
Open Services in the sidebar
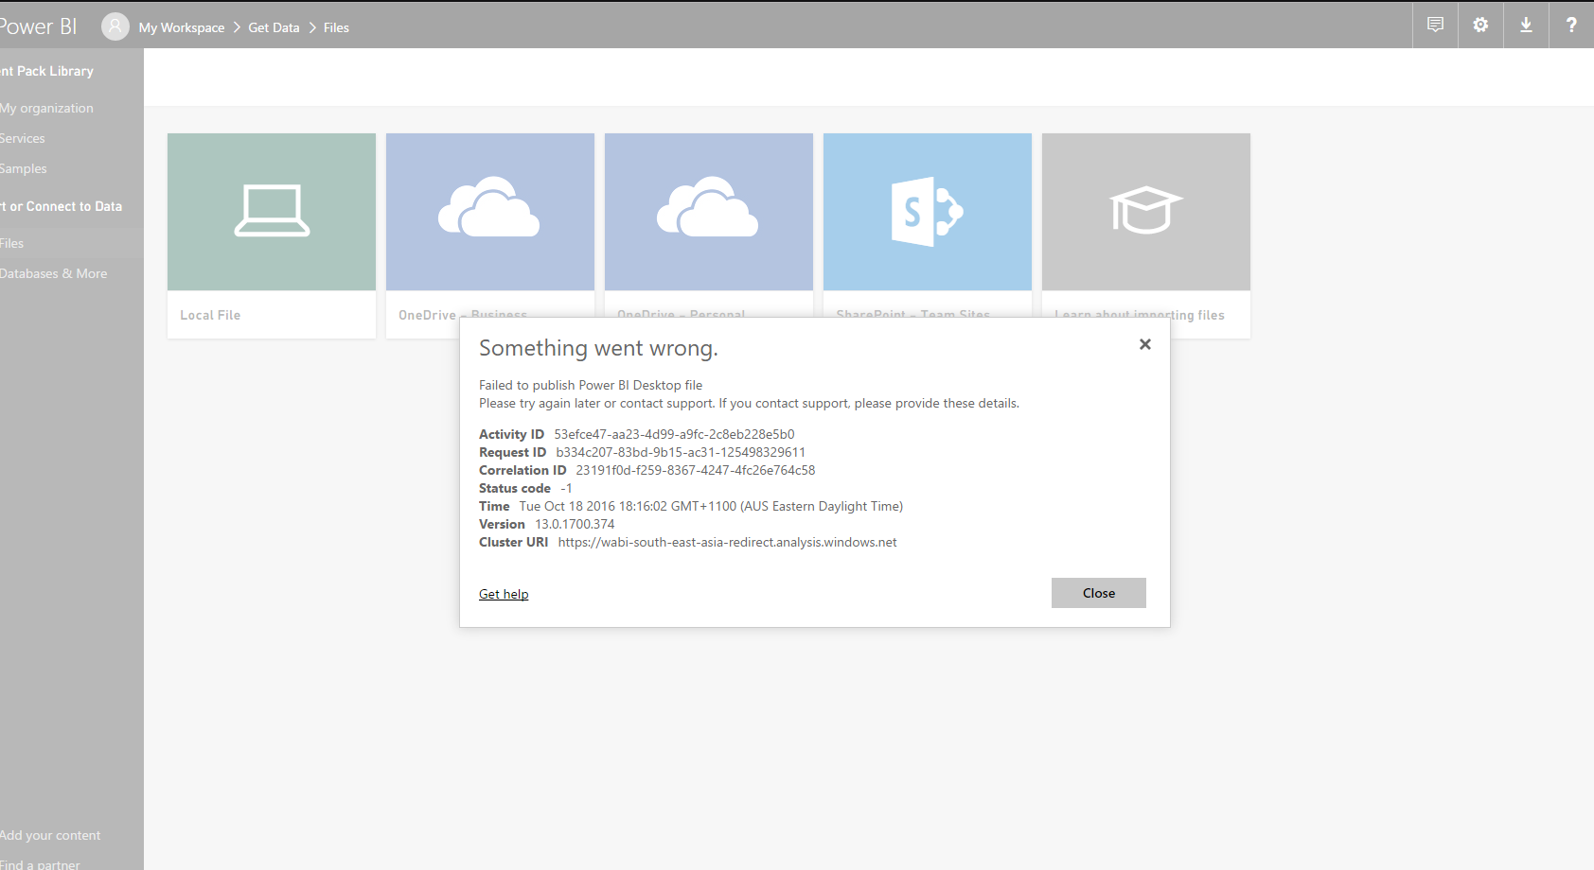click(x=23, y=138)
